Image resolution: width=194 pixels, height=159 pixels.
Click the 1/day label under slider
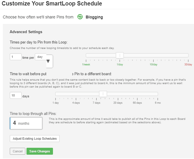tap(120, 65)
